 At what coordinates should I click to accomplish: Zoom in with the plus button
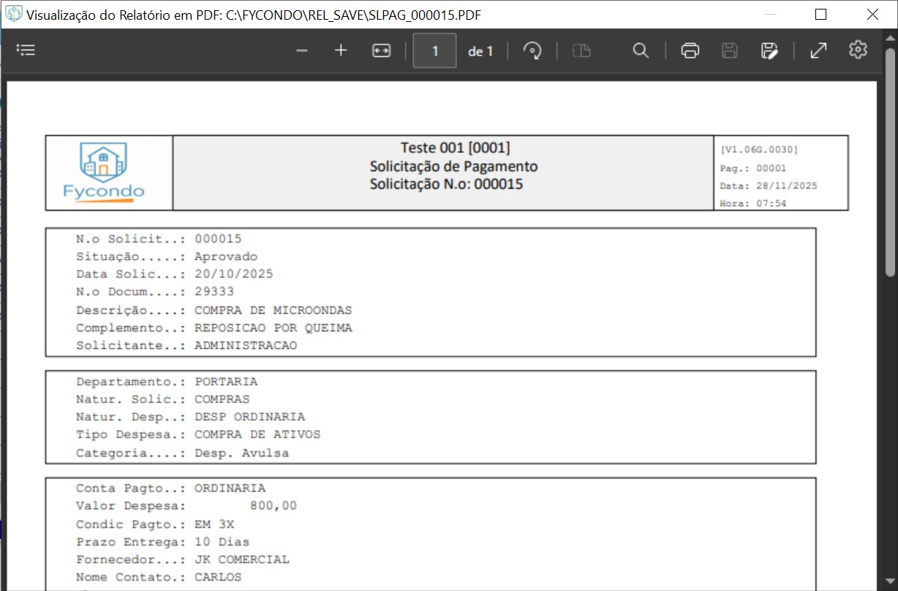click(x=341, y=50)
